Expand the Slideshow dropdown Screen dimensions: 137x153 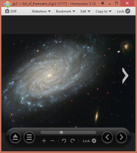tap(41, 11)
